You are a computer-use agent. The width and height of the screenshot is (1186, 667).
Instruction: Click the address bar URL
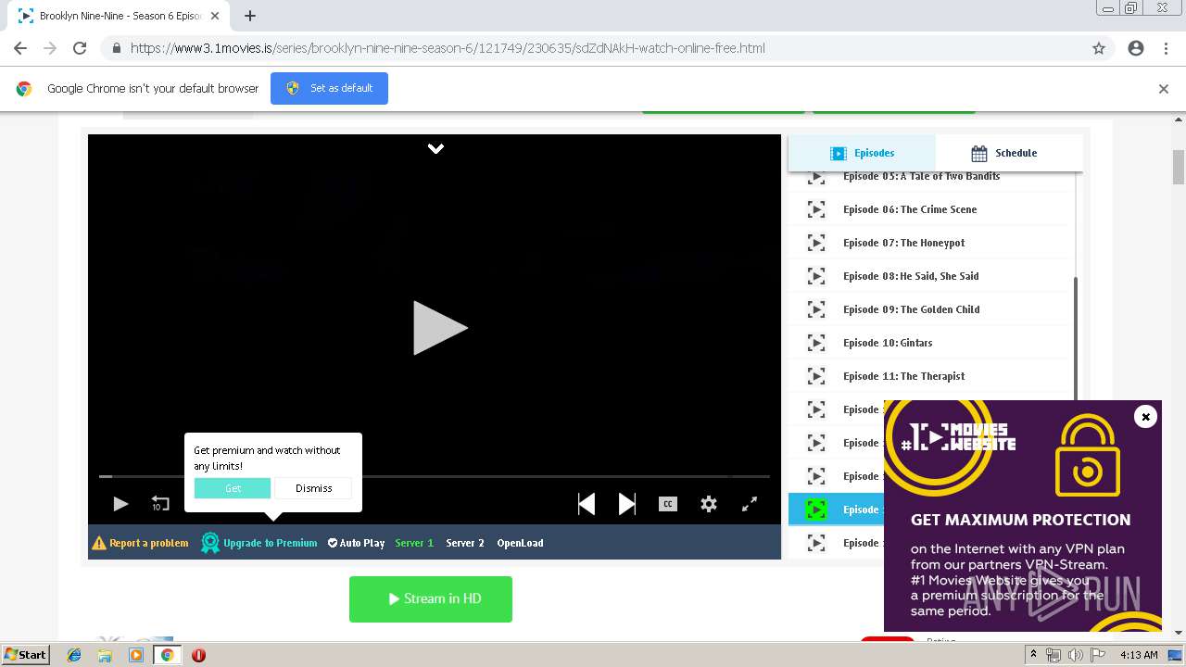tap(448, 48)
